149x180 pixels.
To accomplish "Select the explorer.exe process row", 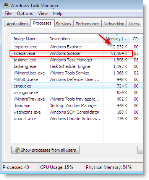I will click(77, 47).
